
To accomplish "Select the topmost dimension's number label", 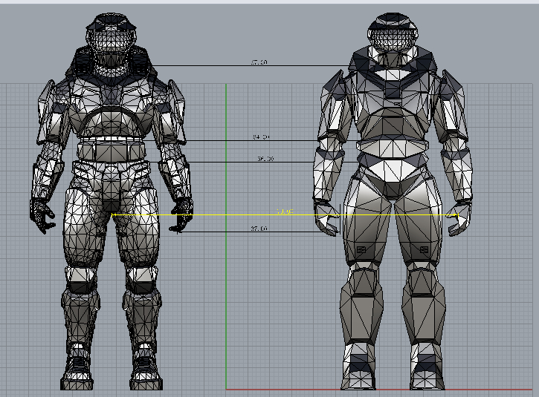I will tap(259, 62).
